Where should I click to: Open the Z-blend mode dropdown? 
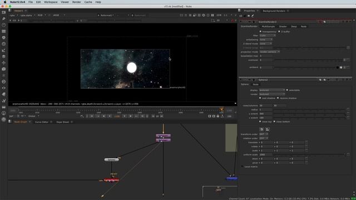(x=266, y=43)
